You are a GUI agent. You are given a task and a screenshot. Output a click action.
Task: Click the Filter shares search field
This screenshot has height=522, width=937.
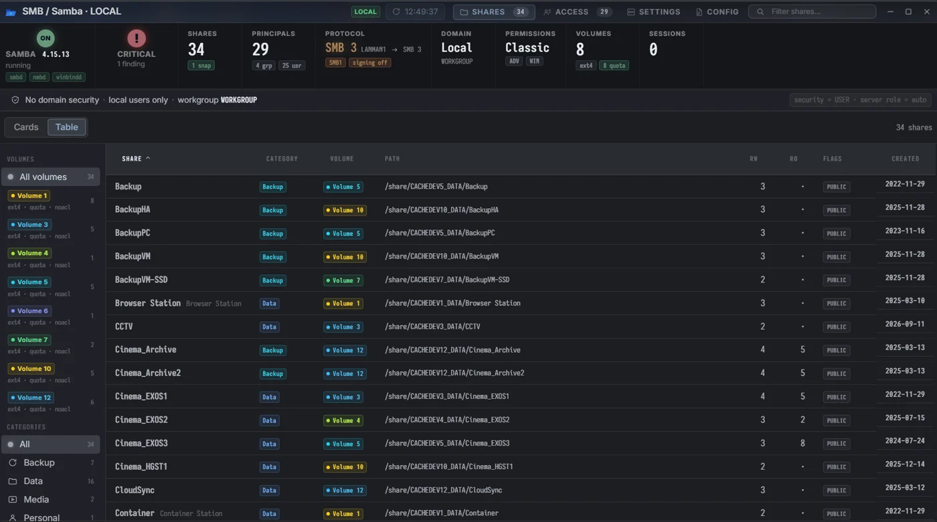point(812,11)
